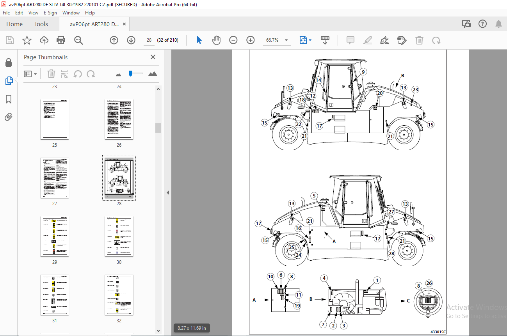Image resolution: width=507 pixels, height=336 pixels.
Task: Bookmark the file with the star icon
Action: [x=27, y=40]
